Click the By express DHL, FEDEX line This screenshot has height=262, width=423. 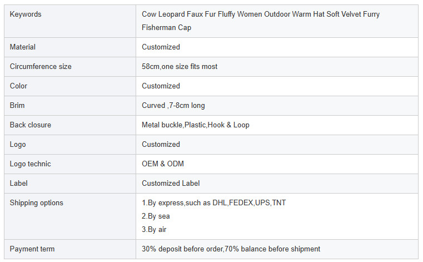pos(214,203)
